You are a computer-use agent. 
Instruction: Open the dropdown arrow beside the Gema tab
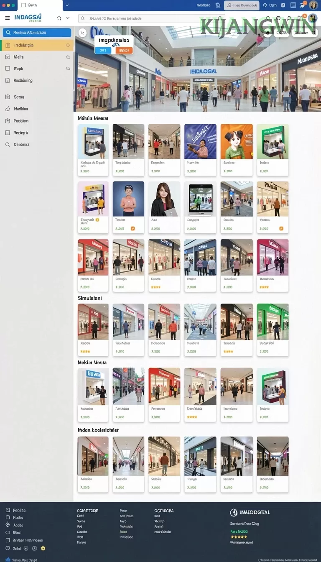pyautogui.click(x=67, y=5)
